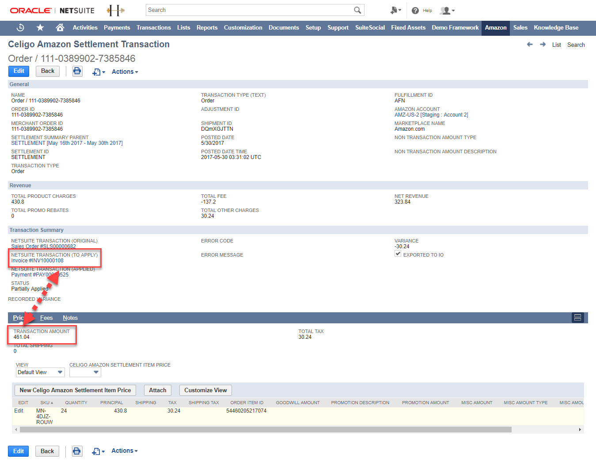Viewport: 596px width, 466px height.
Task: Switch to the Notes subtab
Action: click(x=70, y=318)
